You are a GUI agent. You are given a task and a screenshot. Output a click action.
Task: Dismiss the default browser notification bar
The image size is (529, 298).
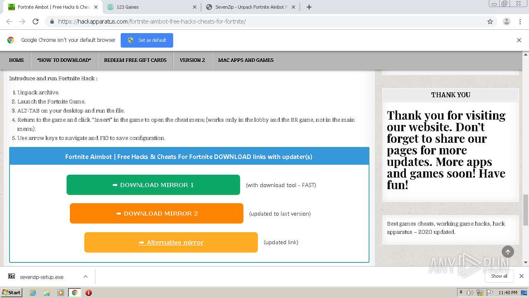(519, 40)
